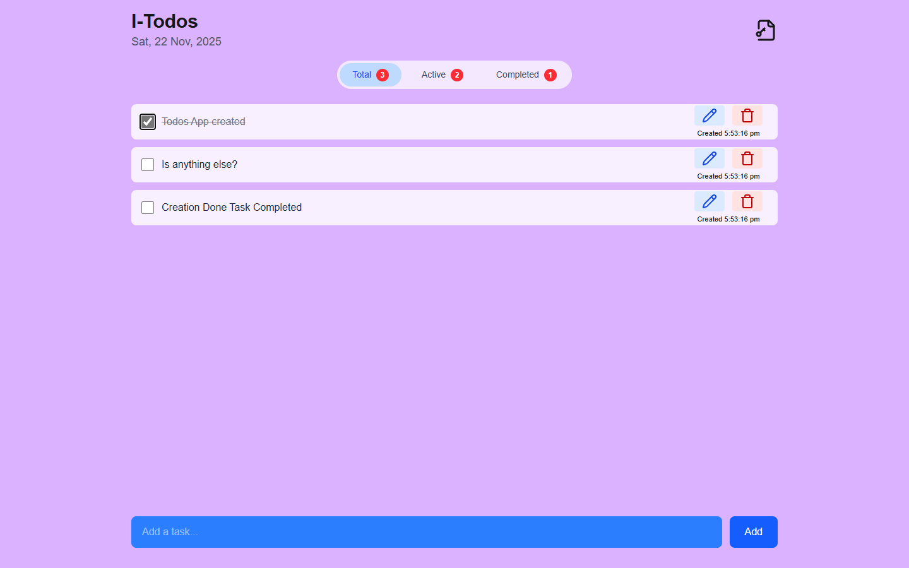
Task: Open the Completed tasks tab
Action: 525,75
